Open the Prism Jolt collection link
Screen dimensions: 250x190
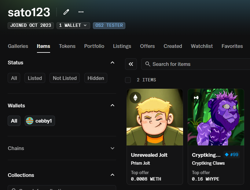141,163
